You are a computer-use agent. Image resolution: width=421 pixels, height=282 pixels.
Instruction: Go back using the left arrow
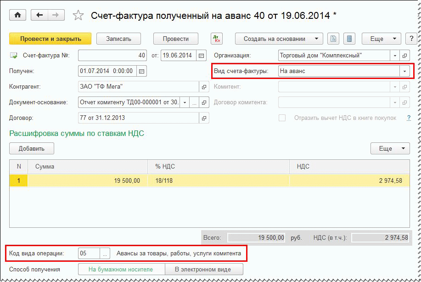[x=39, y=15]
